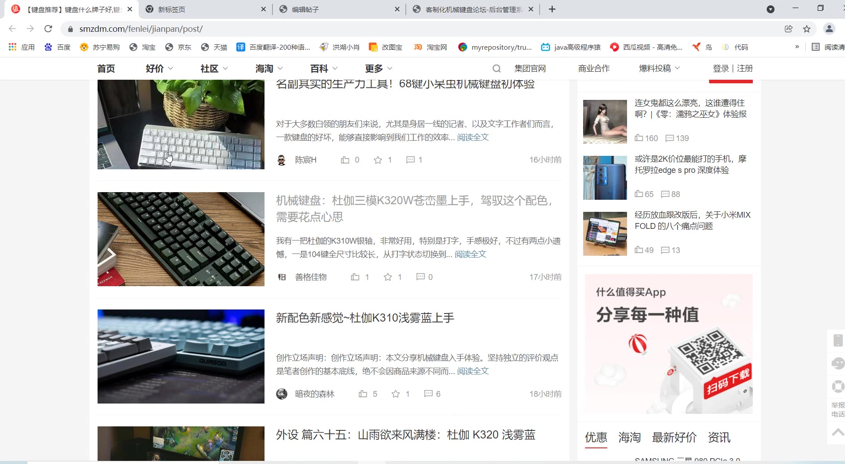The width and height of the screenshot is (845, 464).
Task: Click the 陈宸H author avatar
Action: (282, 160)
